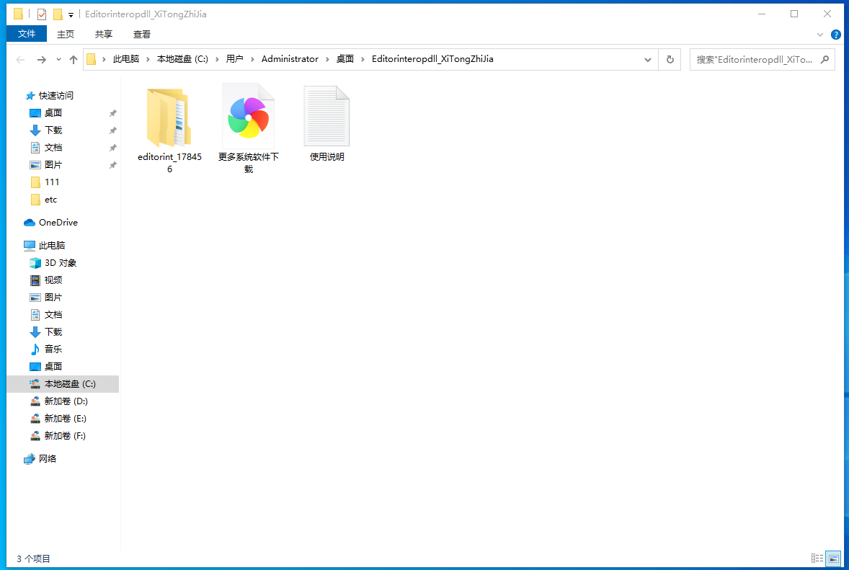Screen dimensions: 849x570
Task: Open 图片 under 此电脑
Action: click(x=53, y=297)
